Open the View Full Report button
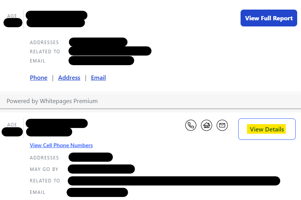 coord(268,18)
